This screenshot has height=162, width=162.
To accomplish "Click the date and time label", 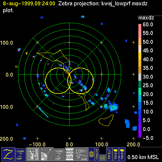I will coord(29,4).
